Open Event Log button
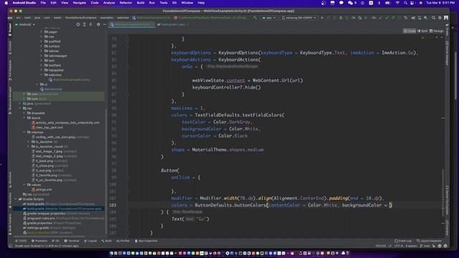The width and height of the screenshot is (459, 258). coord(403,241)
